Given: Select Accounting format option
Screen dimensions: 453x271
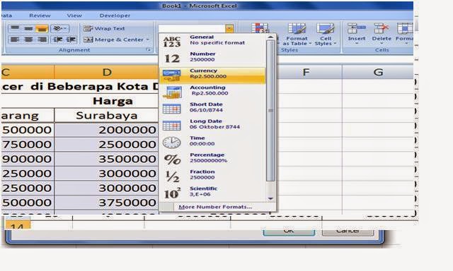Looking at the screenshot, I should point(212,92).
